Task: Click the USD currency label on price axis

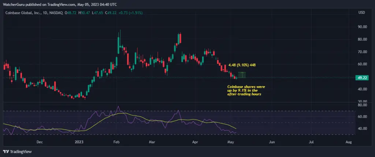Action: pyautogui.click(x=361, y=13)
